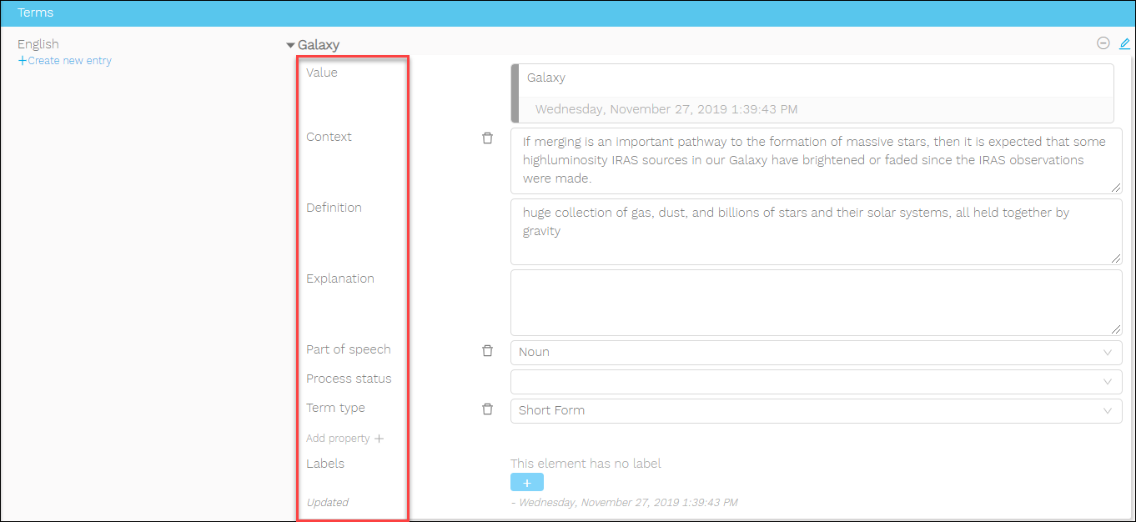The image size is (1136, 522).
Task: Click the minus circle icon beside Galaxy
Action: pyautogui.click(x=1103, y=43)
